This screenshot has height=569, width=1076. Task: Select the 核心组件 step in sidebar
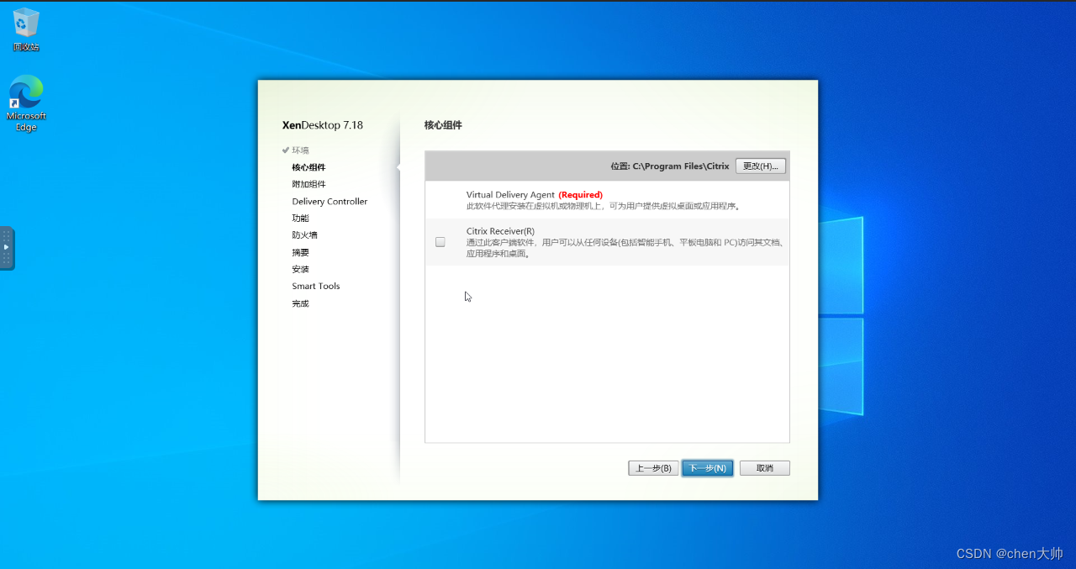pos(309,167)
